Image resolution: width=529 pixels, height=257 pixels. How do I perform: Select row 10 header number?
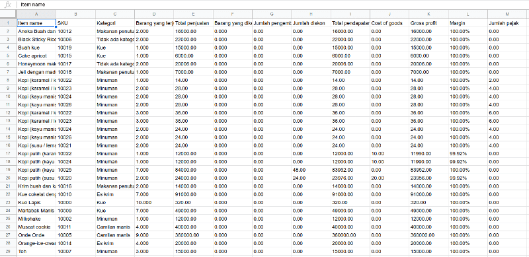pyautogui.click(x=8, y=96)
